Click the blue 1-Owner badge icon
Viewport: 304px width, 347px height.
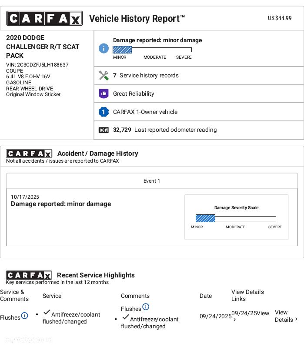point(104,112)
